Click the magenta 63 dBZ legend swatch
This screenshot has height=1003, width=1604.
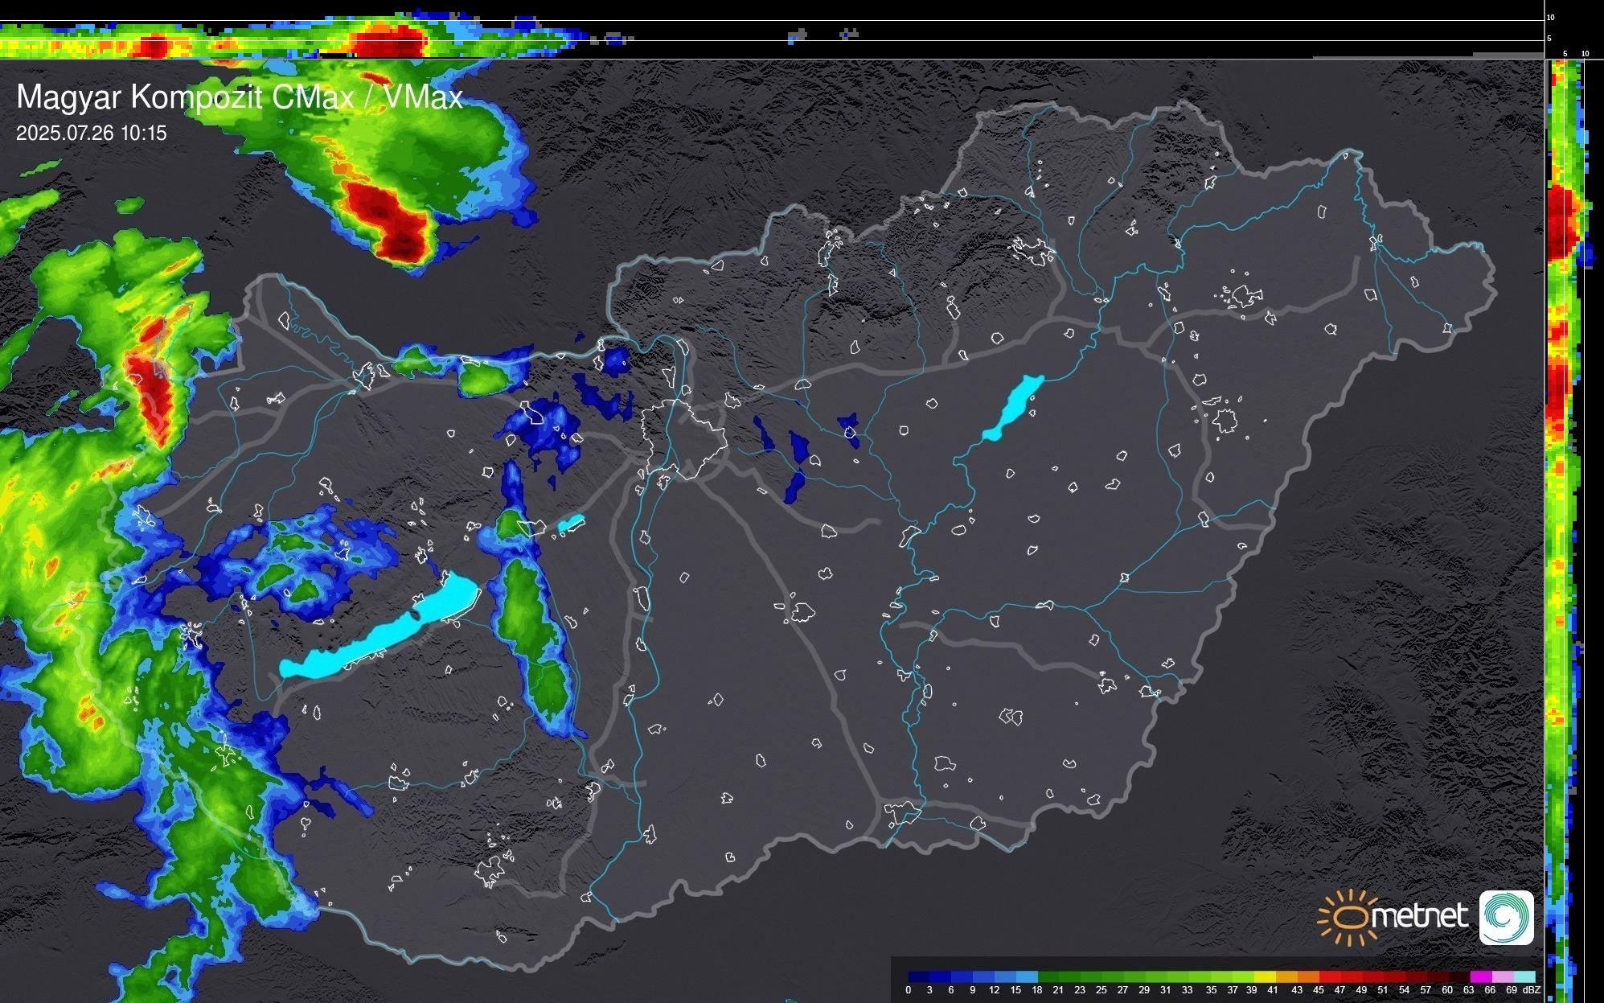pyautogui.click(x=1479, y=976)
